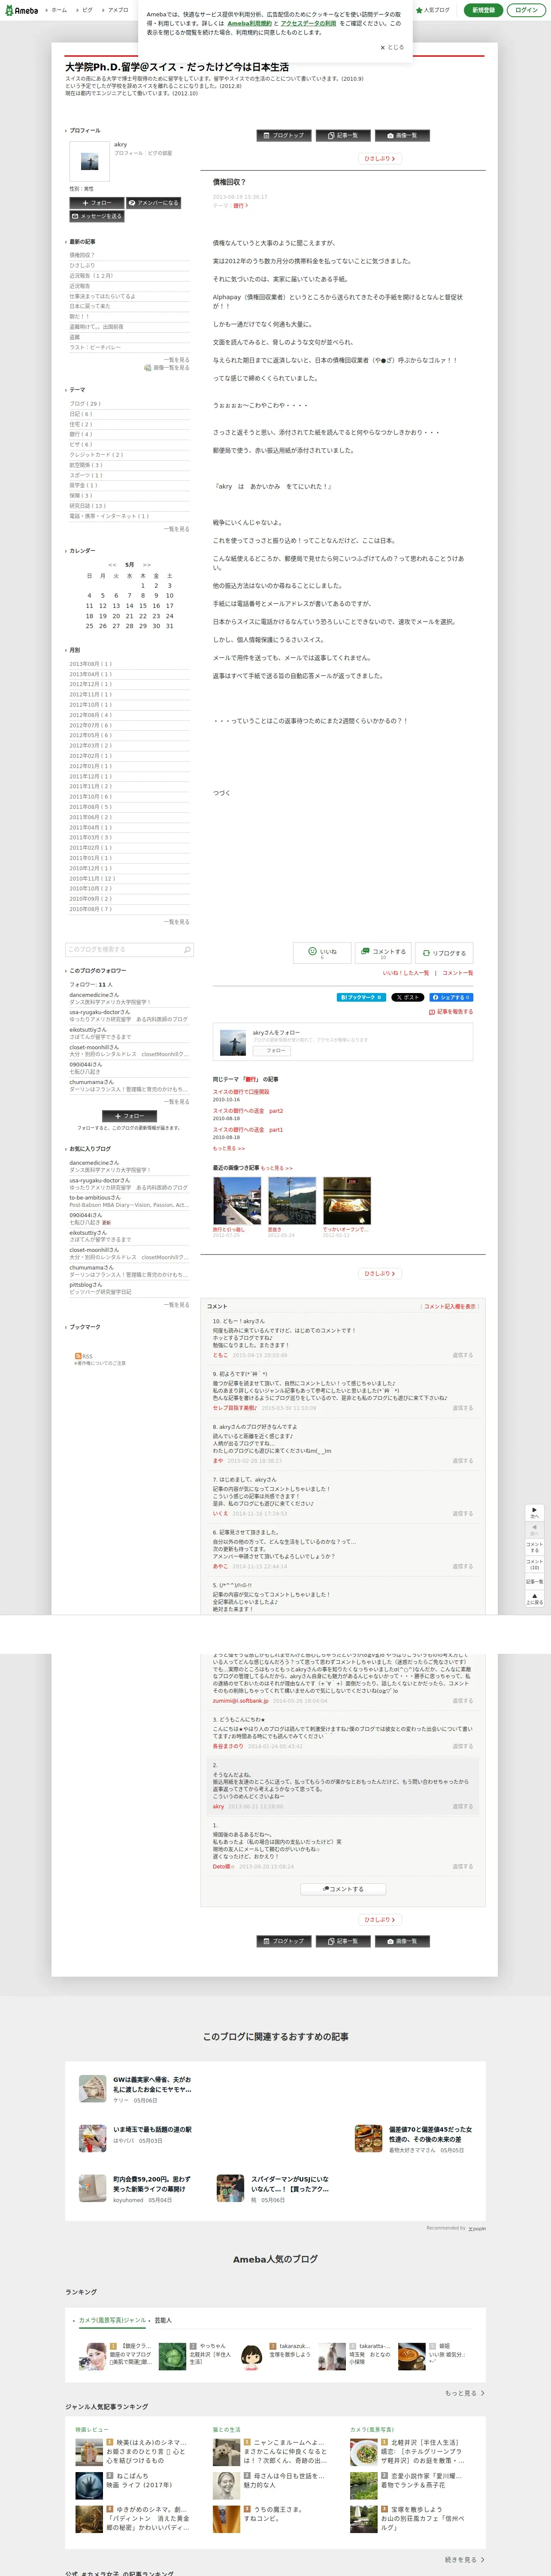Open theme 研究日誌 ( 13 )

click(x=87, y=506)
